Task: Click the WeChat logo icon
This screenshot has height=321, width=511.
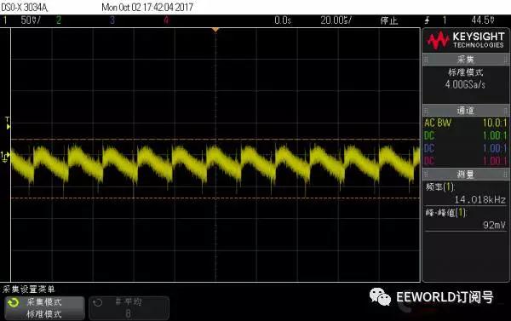Action: 380,297
